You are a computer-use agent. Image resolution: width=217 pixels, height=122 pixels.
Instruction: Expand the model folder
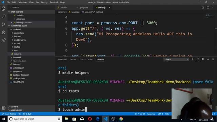click(17, 43)
